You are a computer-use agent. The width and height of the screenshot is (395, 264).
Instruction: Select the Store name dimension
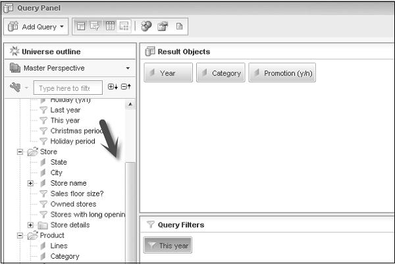(68, 183)
